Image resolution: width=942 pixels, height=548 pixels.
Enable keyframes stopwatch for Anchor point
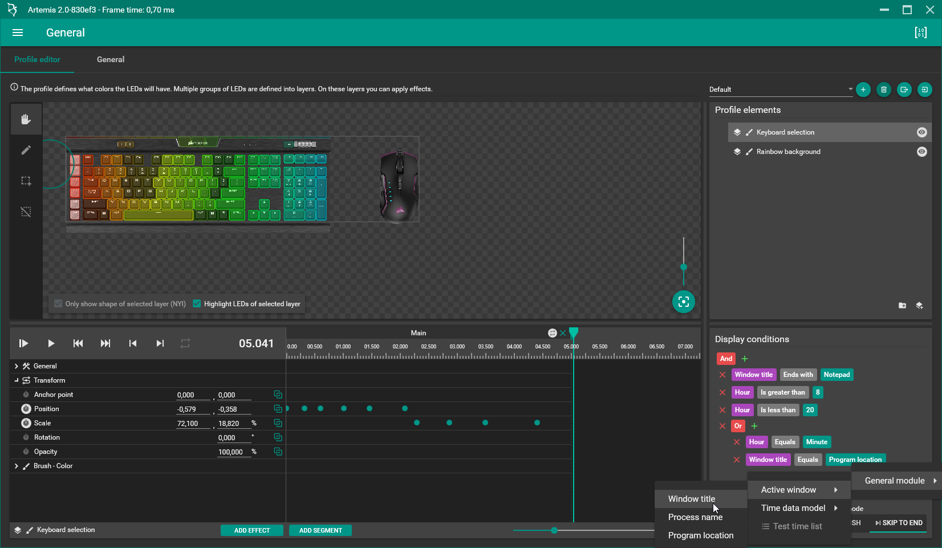[x=26, y=395]
